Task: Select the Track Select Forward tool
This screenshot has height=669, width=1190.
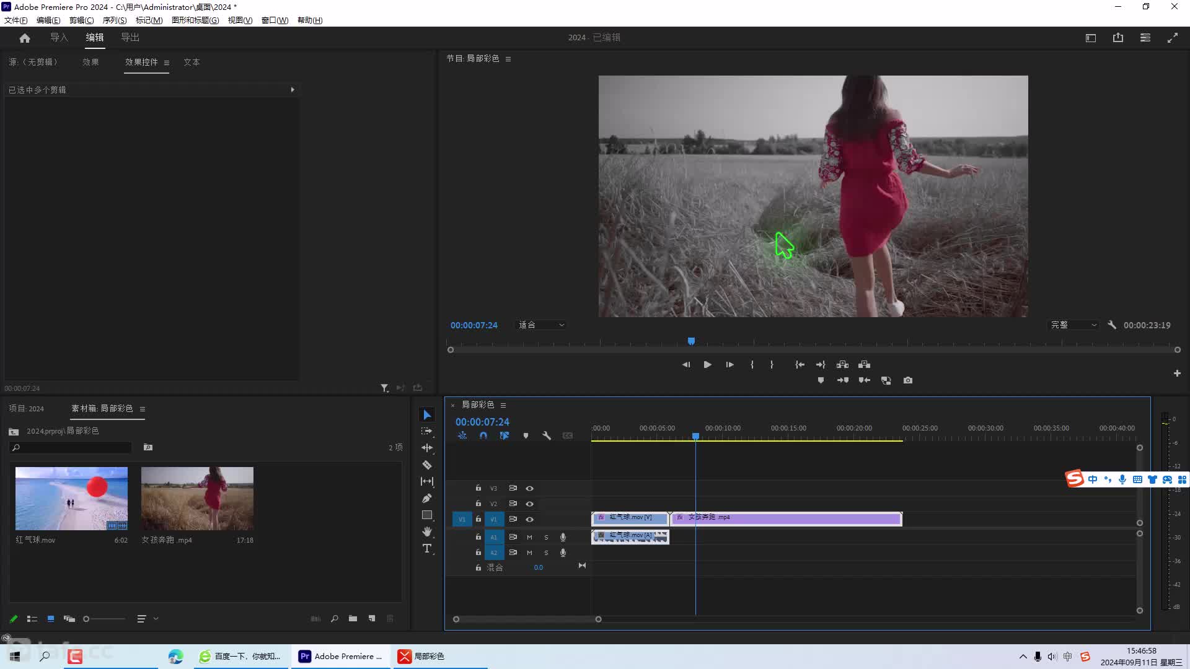Action: 427,431
